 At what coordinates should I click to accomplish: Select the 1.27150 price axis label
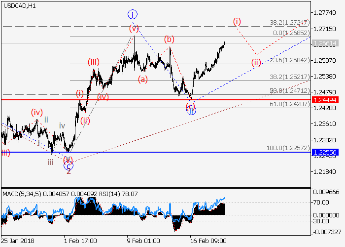click(x=324, y=29)
